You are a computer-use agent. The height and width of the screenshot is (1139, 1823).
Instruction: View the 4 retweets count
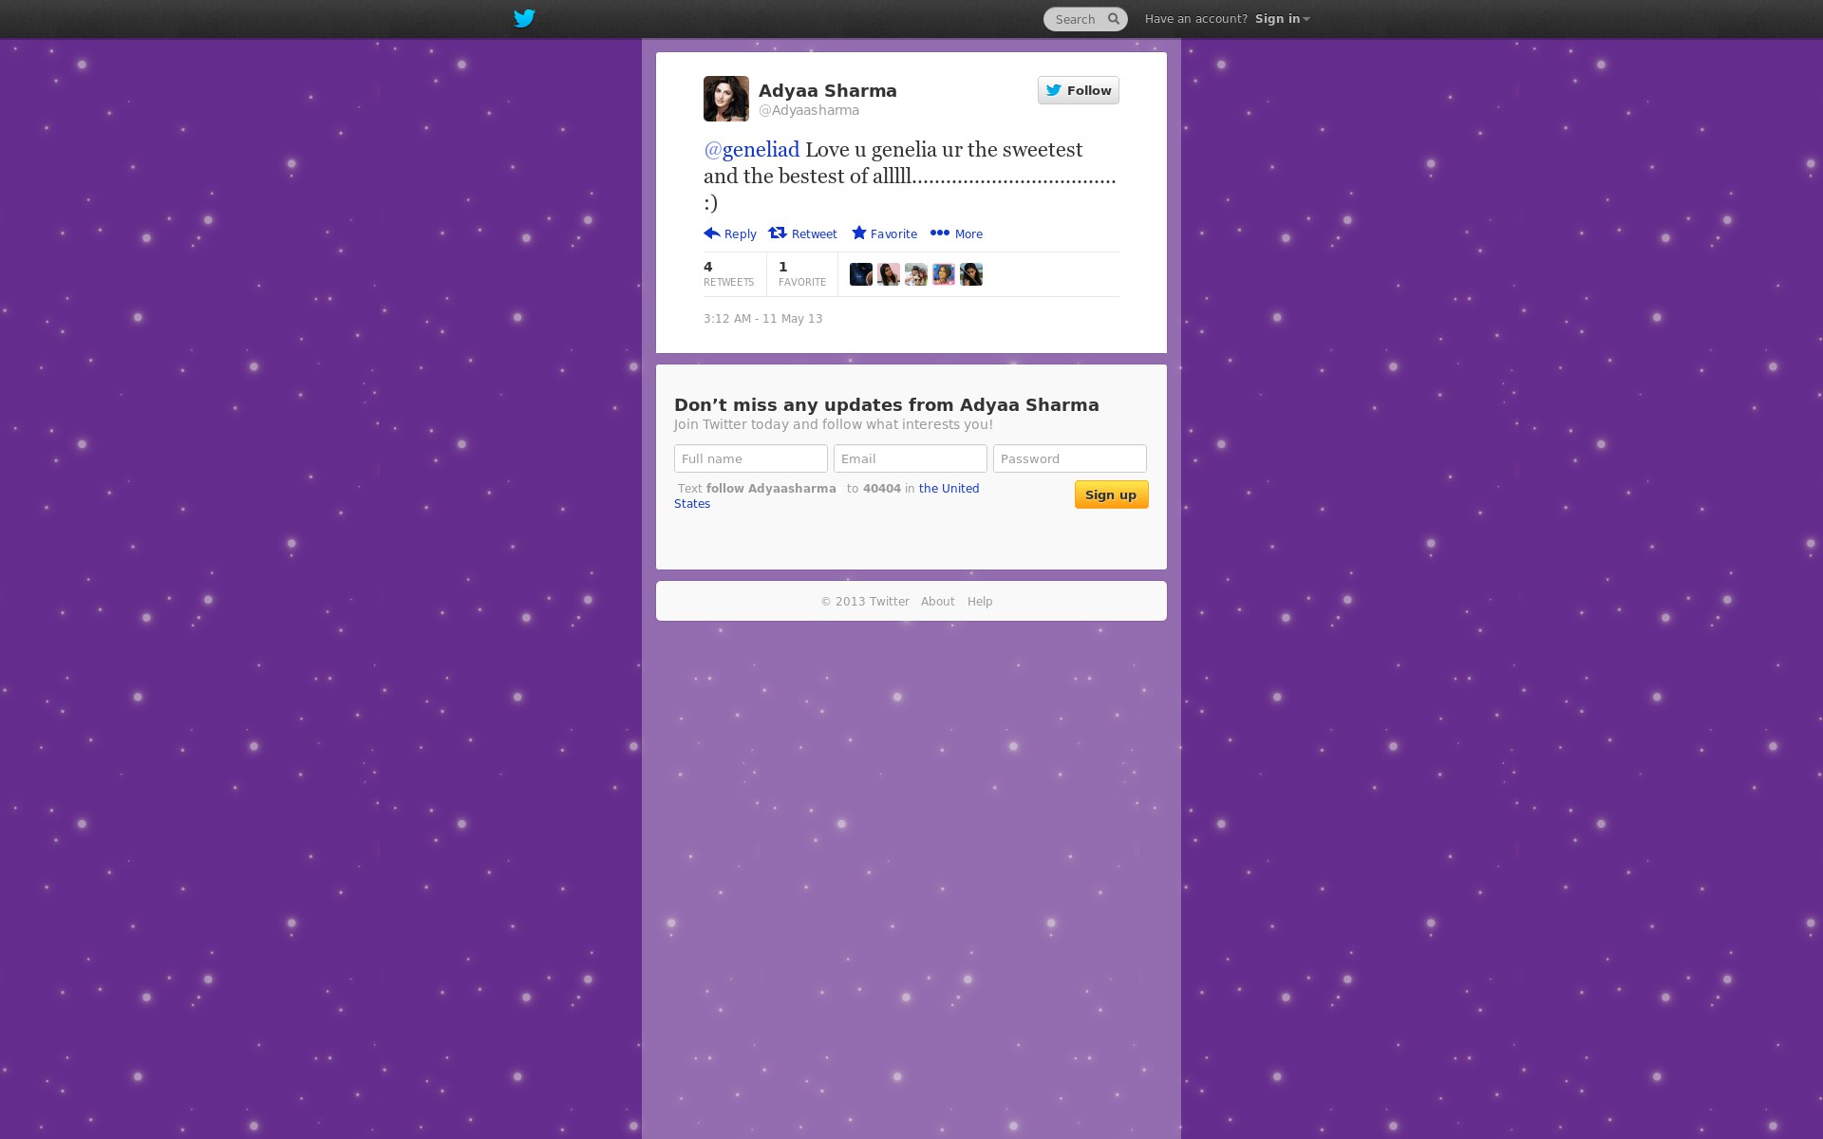(x=728, y=274)
